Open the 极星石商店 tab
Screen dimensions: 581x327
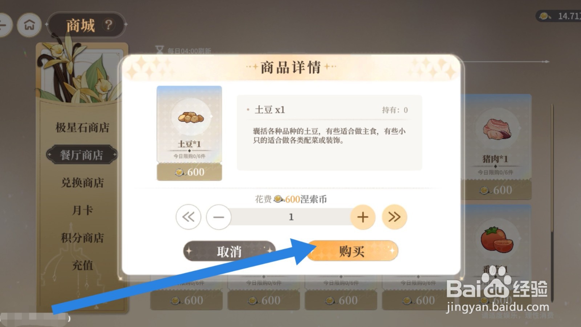point(82,128)
